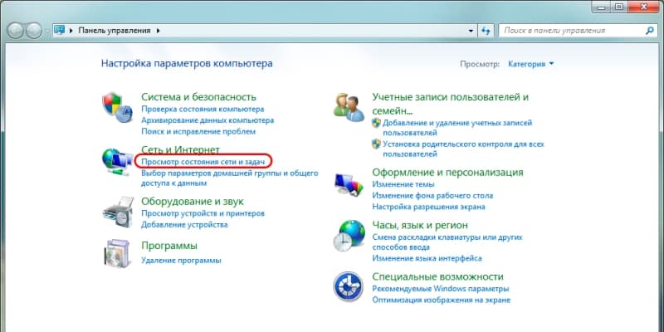Click the Programs disc box icon

pos(116,253)
